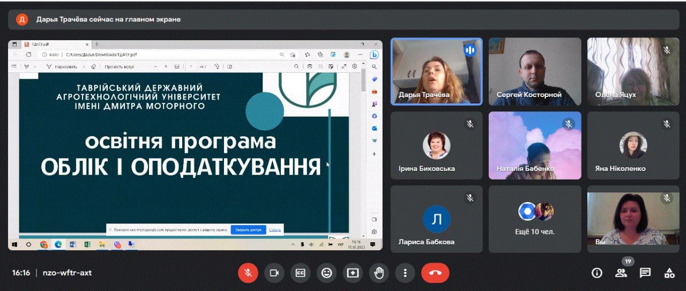686x291 pixels.
Task: Open PDF search magnifier icon
Action: pos(296,67)
